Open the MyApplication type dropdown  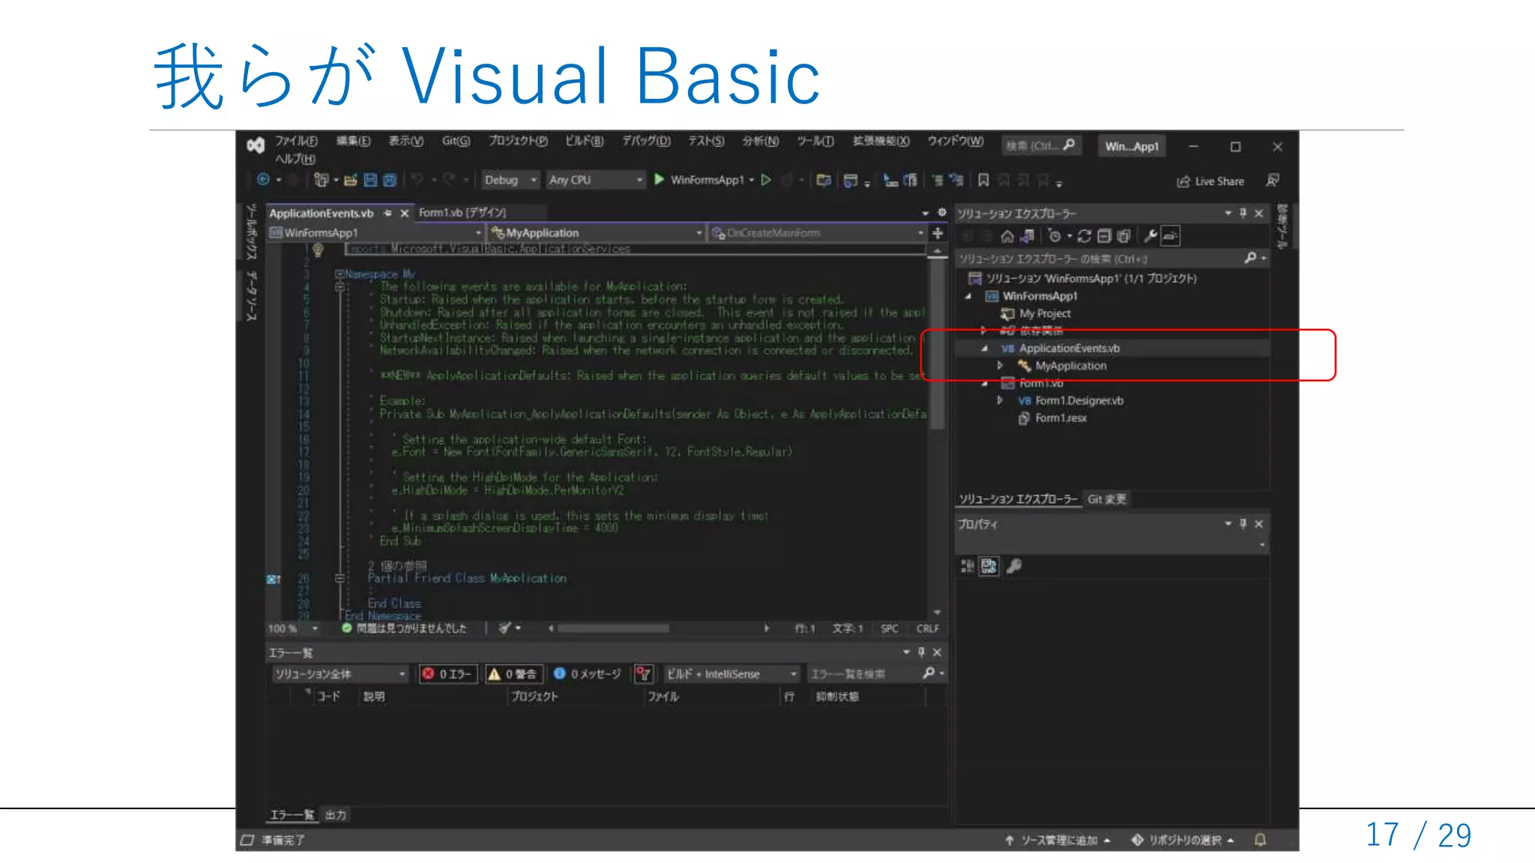click(x=597, y=233)
